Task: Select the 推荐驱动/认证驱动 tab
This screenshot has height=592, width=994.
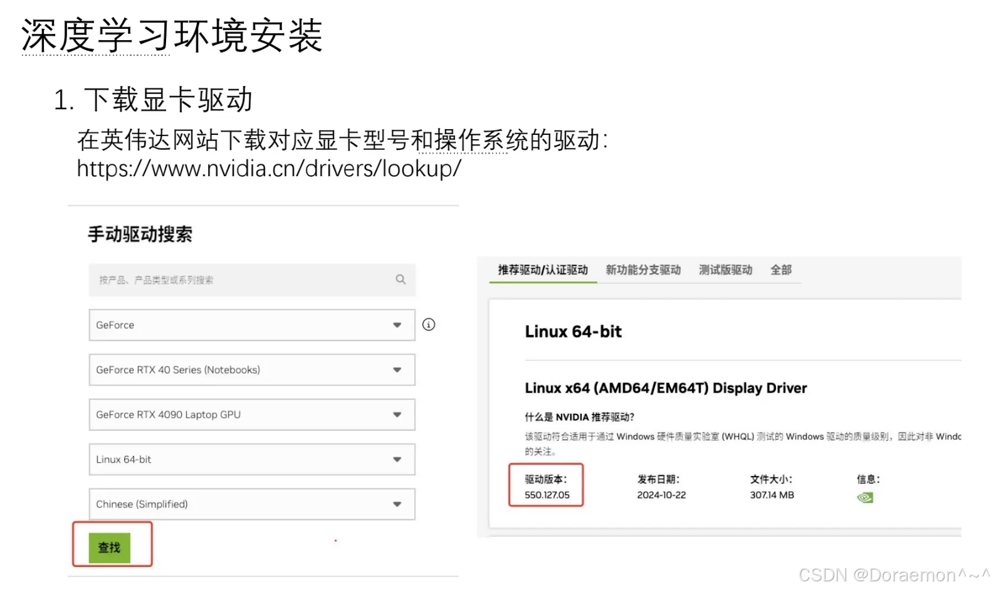Action: 543,270
